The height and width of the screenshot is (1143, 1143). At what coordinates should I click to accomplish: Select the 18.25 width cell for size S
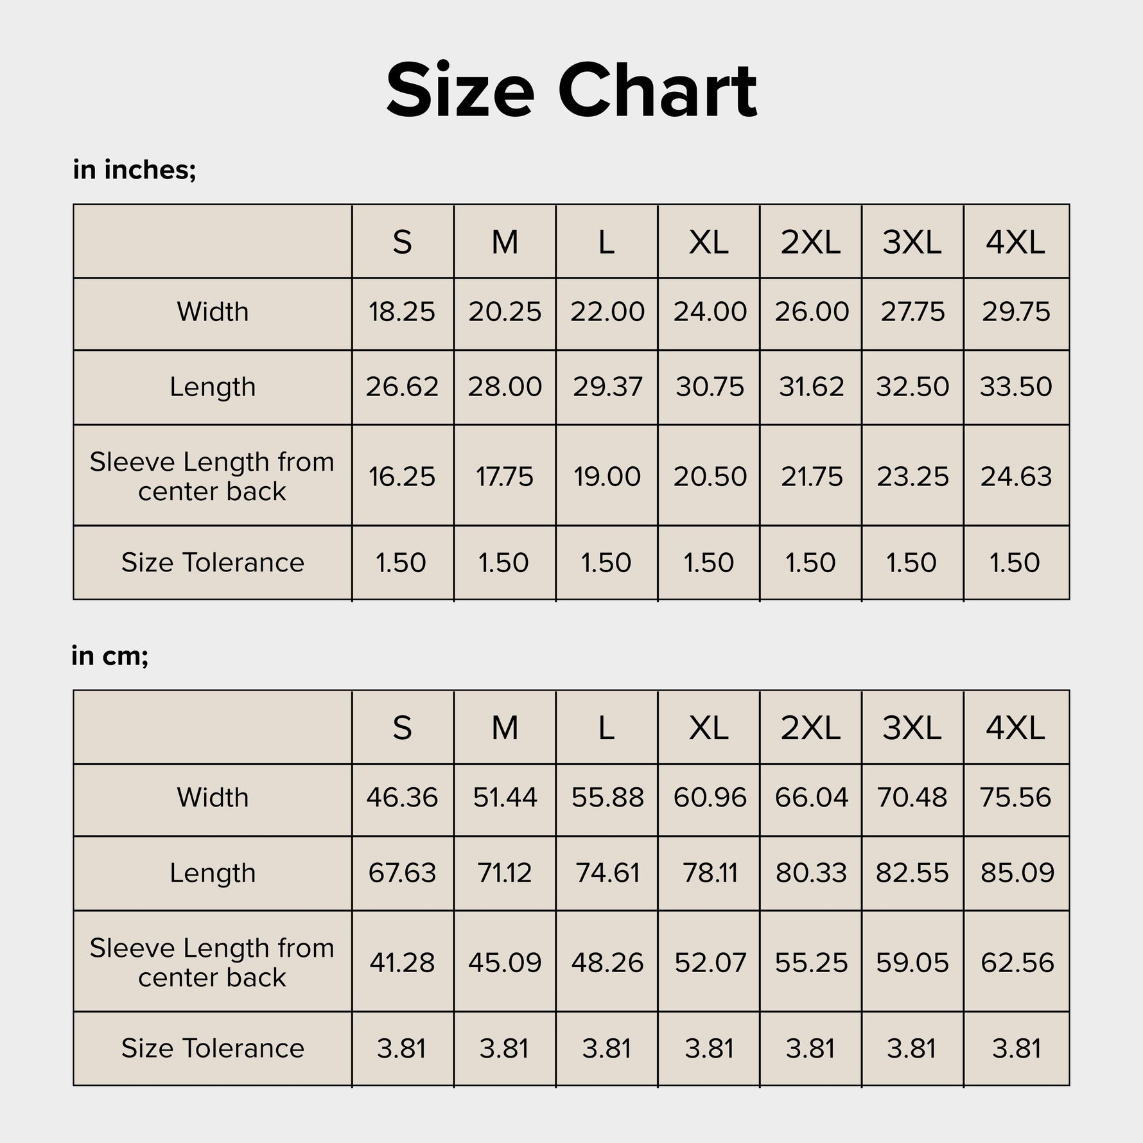pos(402,312)
